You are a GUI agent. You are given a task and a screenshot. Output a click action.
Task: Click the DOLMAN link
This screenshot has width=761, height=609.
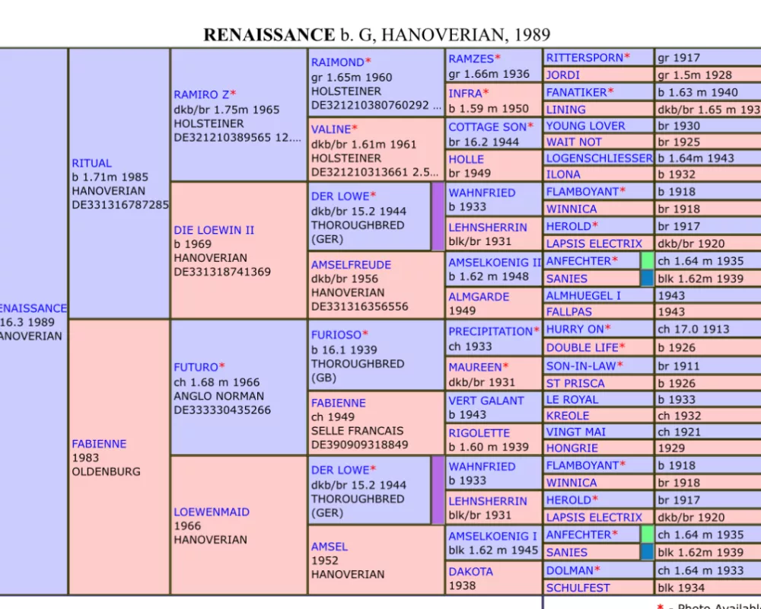point(569,571)
